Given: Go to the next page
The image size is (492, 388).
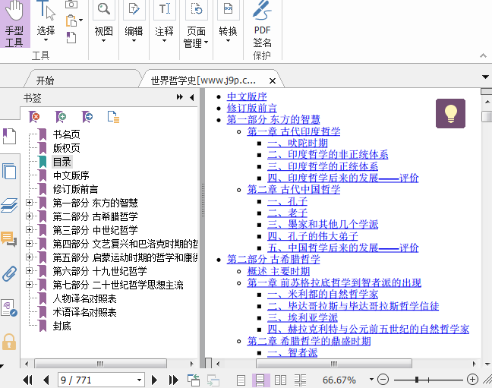Looking at the screenshot, I should [154, 380].
